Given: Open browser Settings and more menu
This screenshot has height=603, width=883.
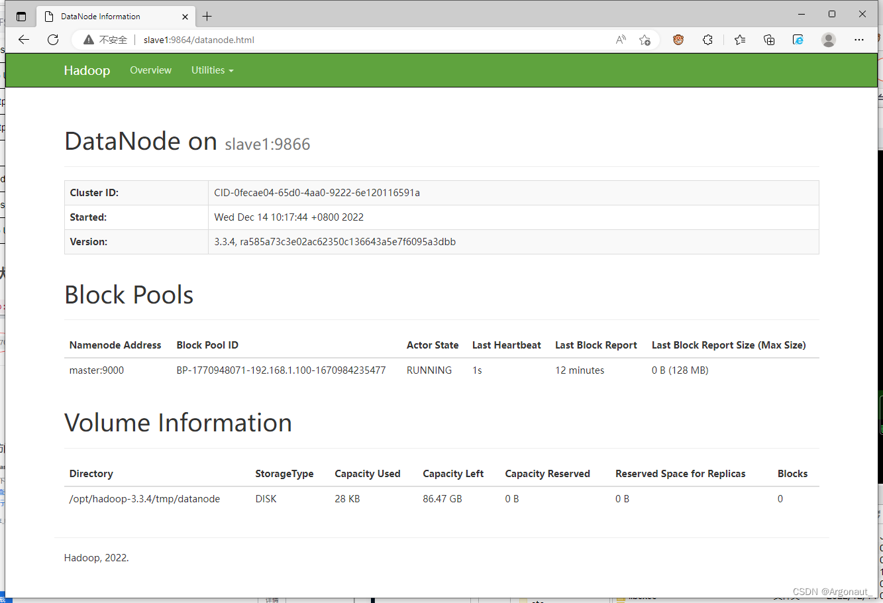Looking at the screenshot, I should (859, 40).
